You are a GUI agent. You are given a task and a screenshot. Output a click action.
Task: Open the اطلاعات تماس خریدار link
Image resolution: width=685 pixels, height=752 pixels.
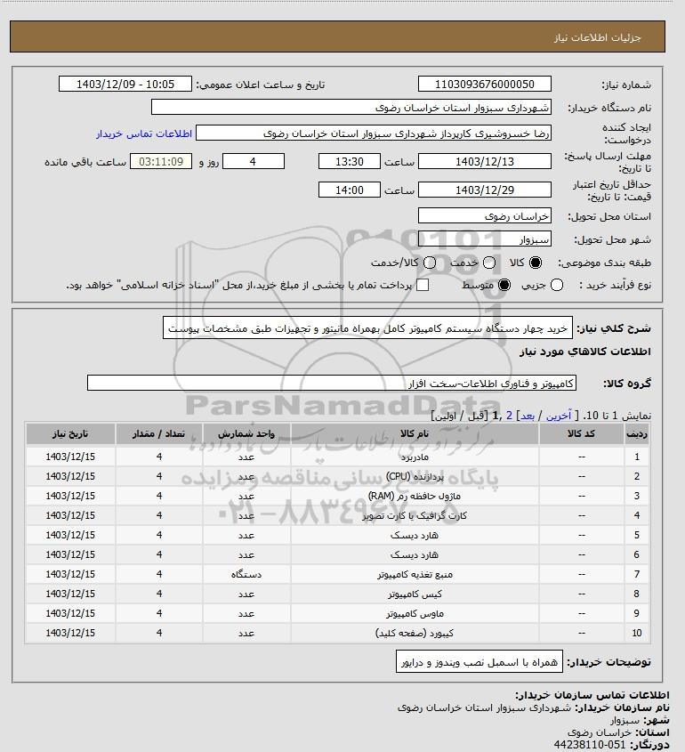click(144, 133)
